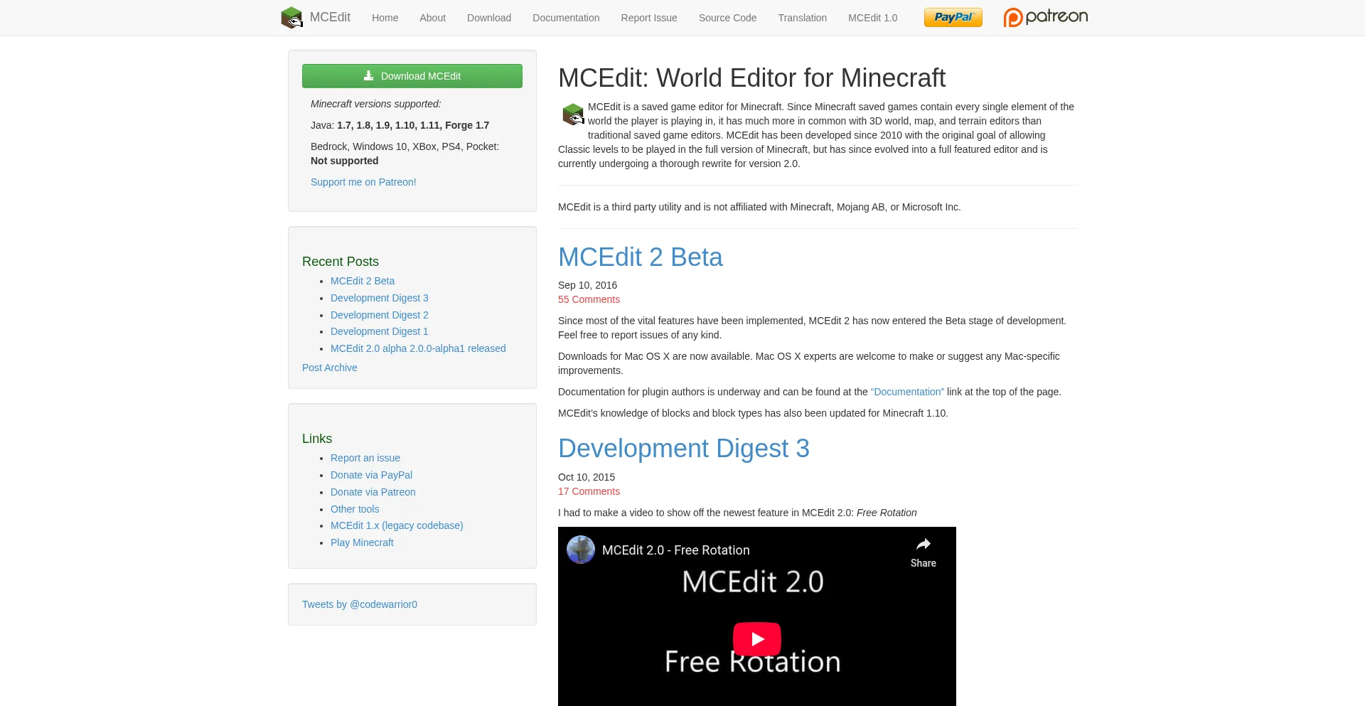The image size is (1365, 706).
Task: Click the MCEdit block icon beside description
Action: [572, 114]
